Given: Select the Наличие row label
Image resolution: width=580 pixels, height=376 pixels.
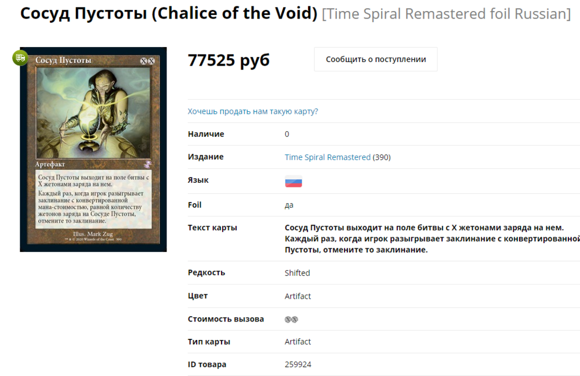Looking at the screenshot, I should pyautogui.click(x=205, y=134).
